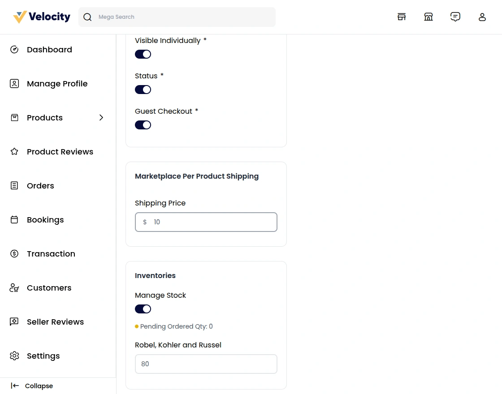Open Transaction via the dollar circle icon
502x394 pixels.
(x=14, y=253)
